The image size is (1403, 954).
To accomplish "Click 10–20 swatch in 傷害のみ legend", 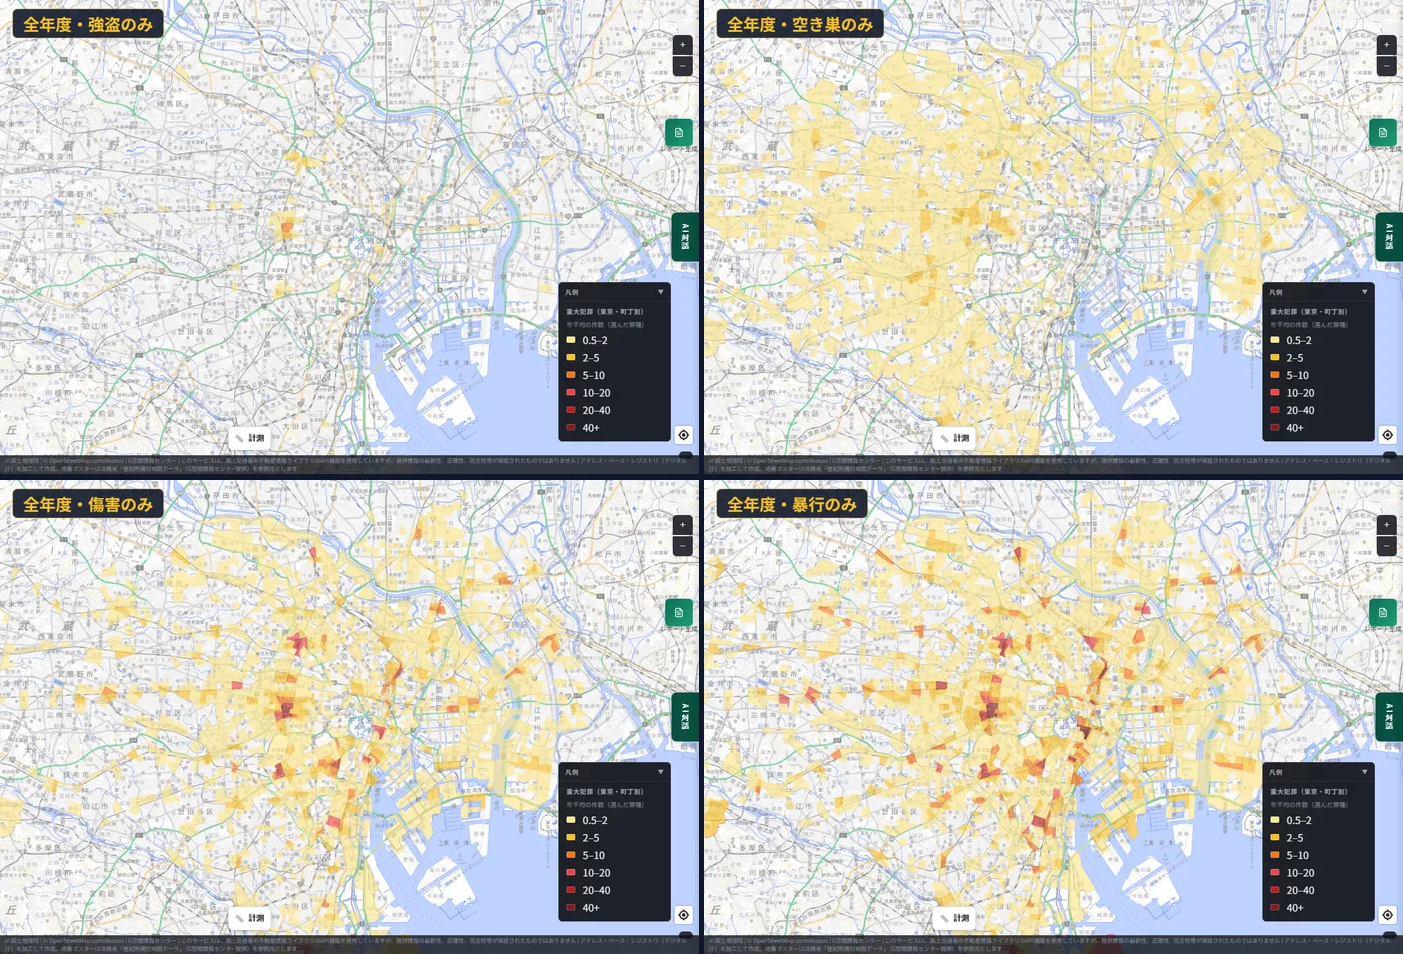I will (x=571, y=873).
